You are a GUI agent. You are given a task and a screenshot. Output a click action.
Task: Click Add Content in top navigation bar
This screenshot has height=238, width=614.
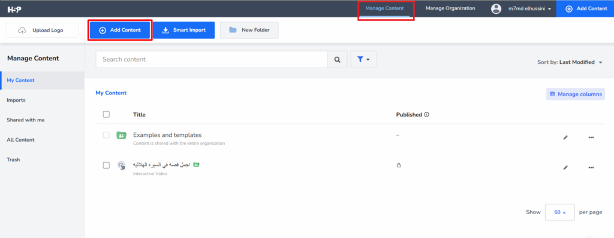[x=585, y=8]
